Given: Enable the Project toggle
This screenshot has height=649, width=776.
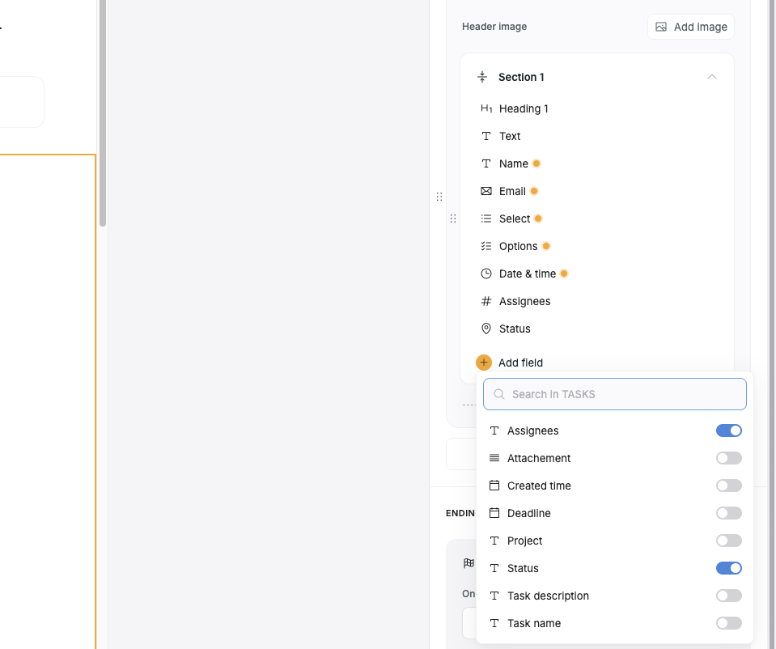Looking at the screenshot, I should 728,541.
